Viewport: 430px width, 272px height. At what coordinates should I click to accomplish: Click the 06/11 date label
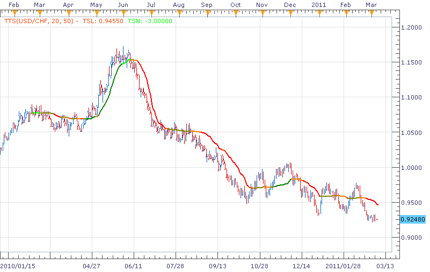click(133, 266)
